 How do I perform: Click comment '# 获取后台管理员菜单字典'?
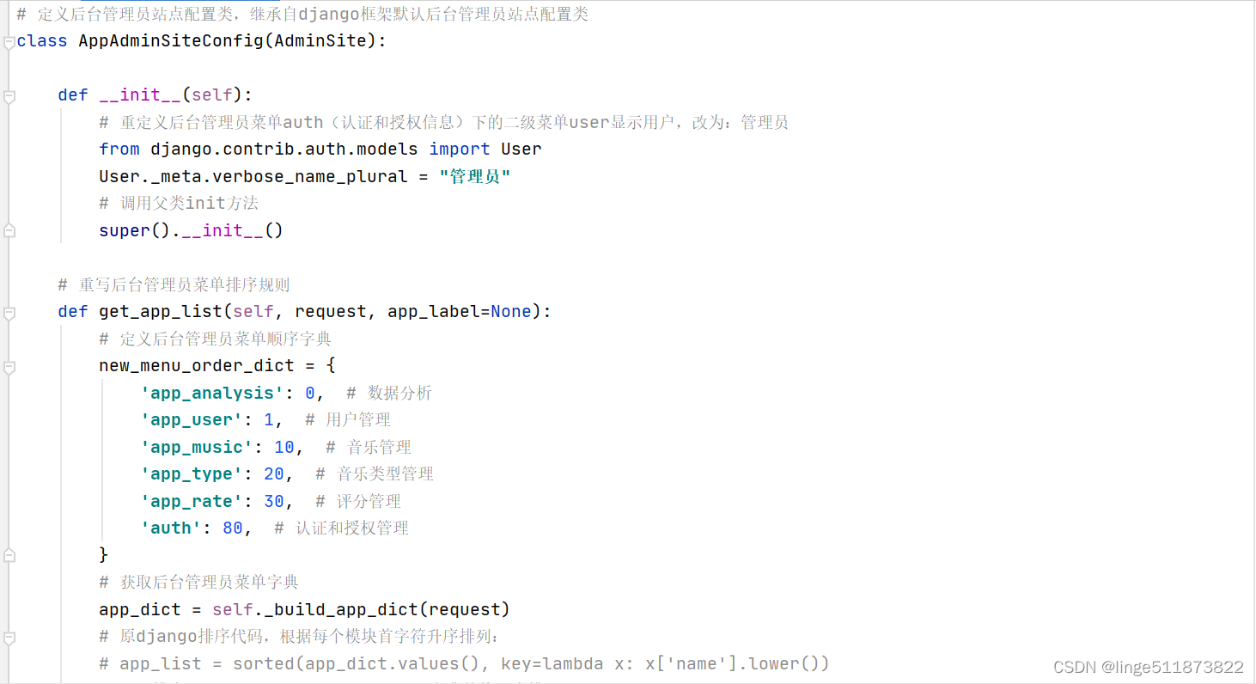click(198, 582)
